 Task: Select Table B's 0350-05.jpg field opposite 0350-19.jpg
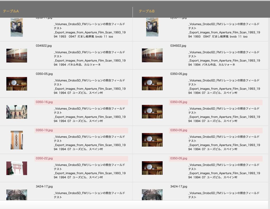216,130
